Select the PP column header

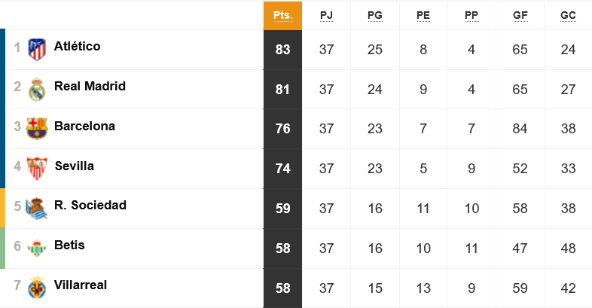(471, 16)
